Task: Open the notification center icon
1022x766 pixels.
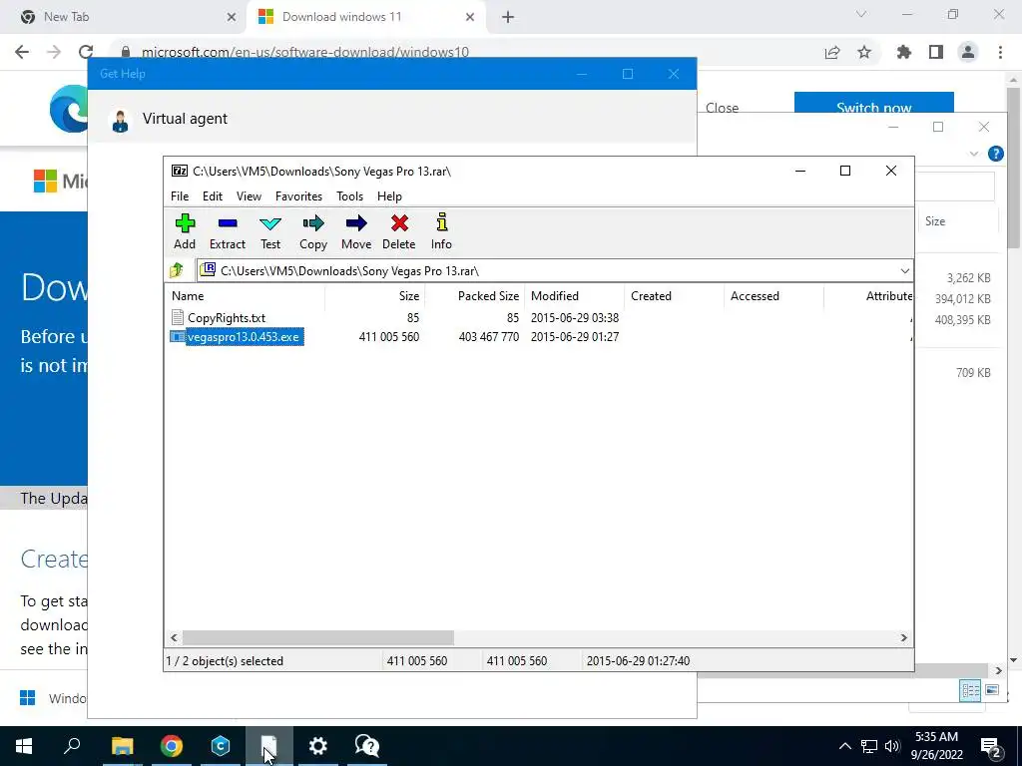Action: coord(991,746)
